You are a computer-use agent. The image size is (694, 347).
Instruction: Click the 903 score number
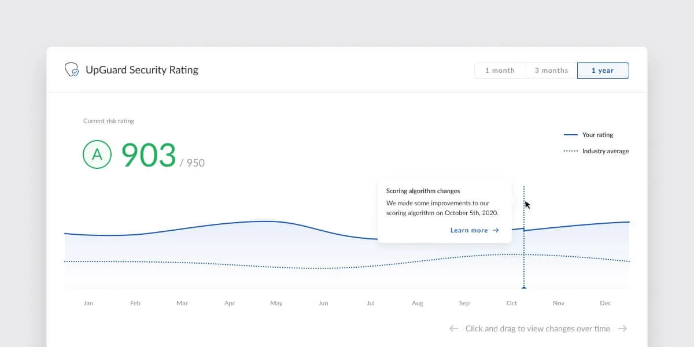[x=149, y=155]
